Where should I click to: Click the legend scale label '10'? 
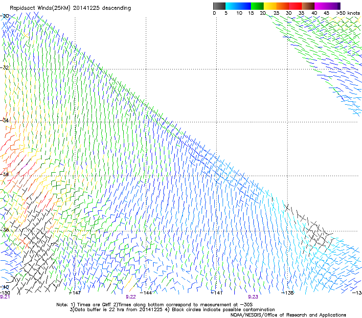coord(239,13)
